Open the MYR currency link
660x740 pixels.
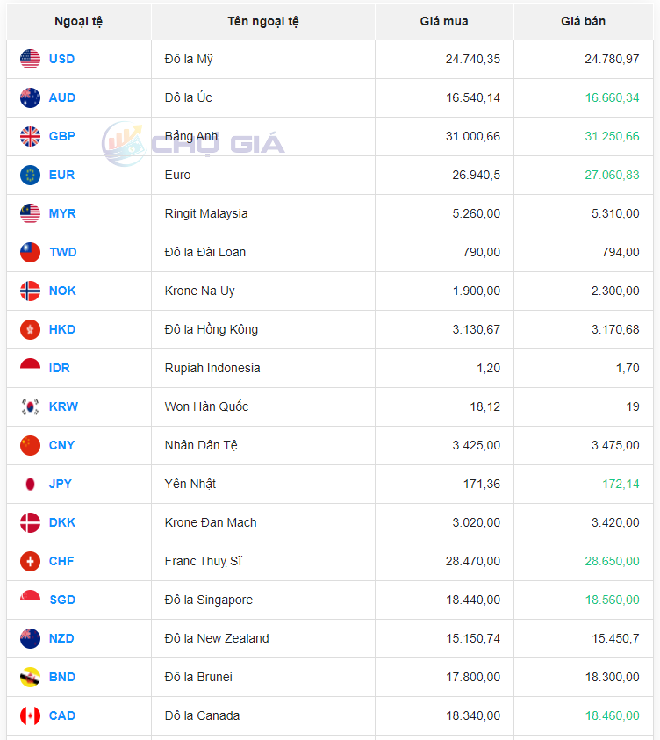pos(61,213)
